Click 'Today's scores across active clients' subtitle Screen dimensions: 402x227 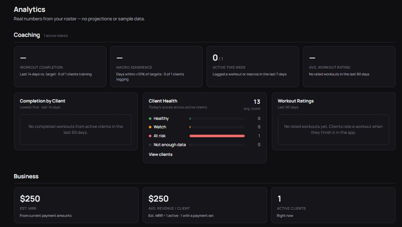pyautogui.click(x=178, y=107)
